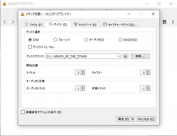Click the チャプター number field

tap(143, 73)
